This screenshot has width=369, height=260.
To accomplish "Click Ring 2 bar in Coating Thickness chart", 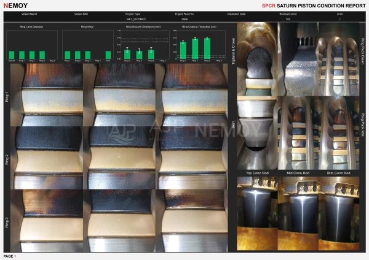I will pyautogui.click(x=195, y=49).
